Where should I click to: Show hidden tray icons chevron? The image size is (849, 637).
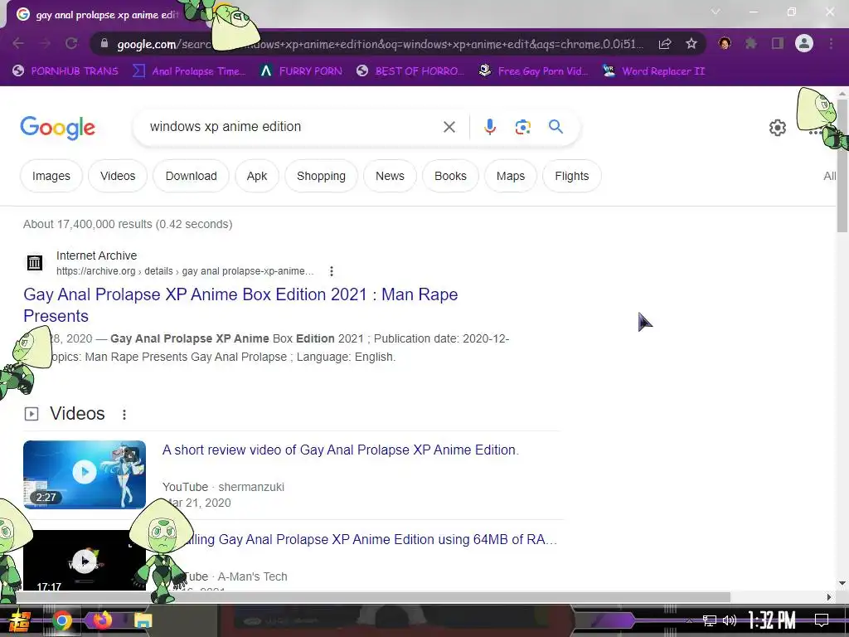point(689,621)
